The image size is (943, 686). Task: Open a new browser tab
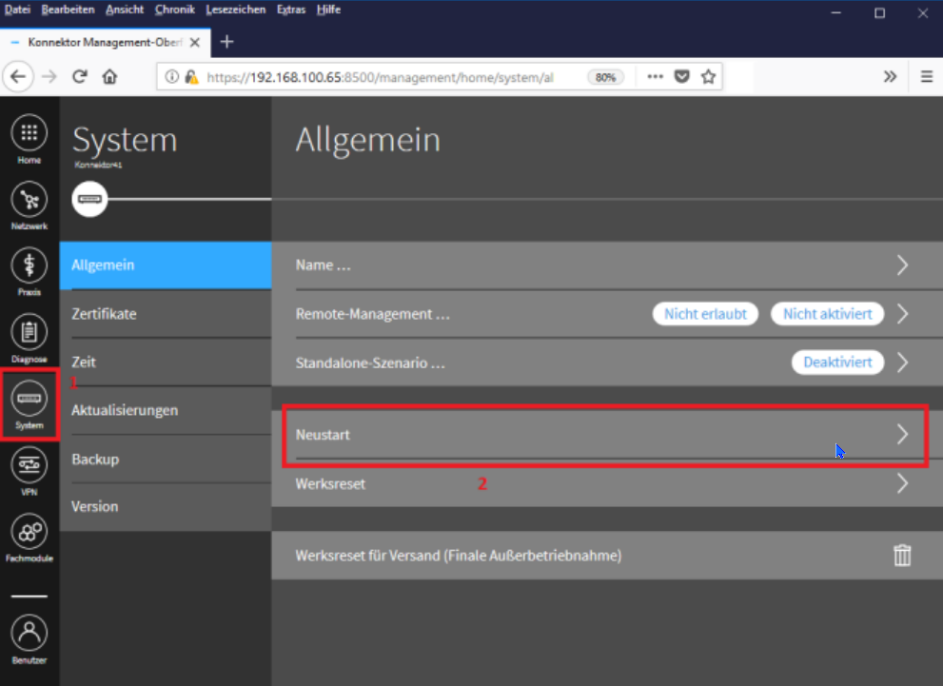click(x=226, y=42)
